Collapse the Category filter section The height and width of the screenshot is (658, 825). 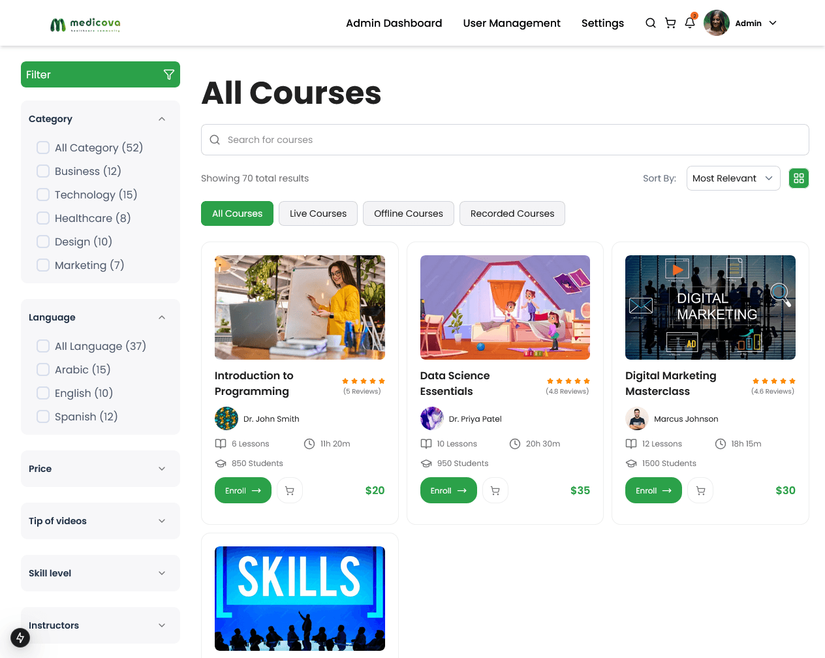tap(162, 119)
